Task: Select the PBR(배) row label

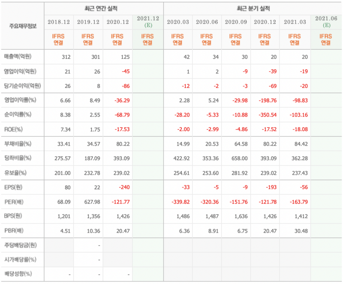Action: [14, 230]
